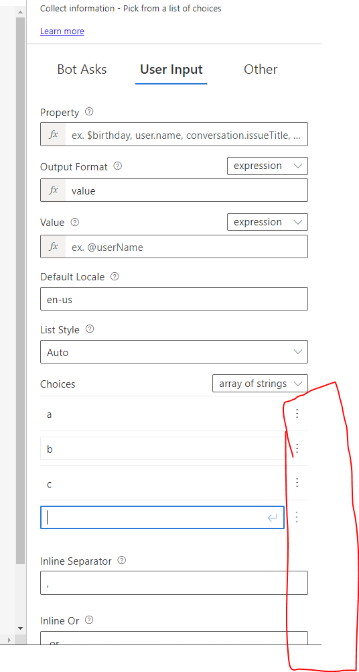Click the left panel scrollbar down arrow
This screenshot has height=672, width=359.
(x=20, y=628)
